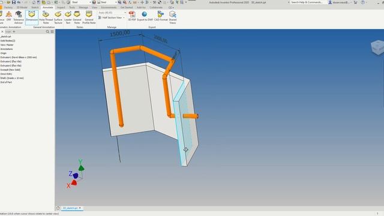
Task: Switch to the Sketch ribbon tab
Action: pos(35,8)
